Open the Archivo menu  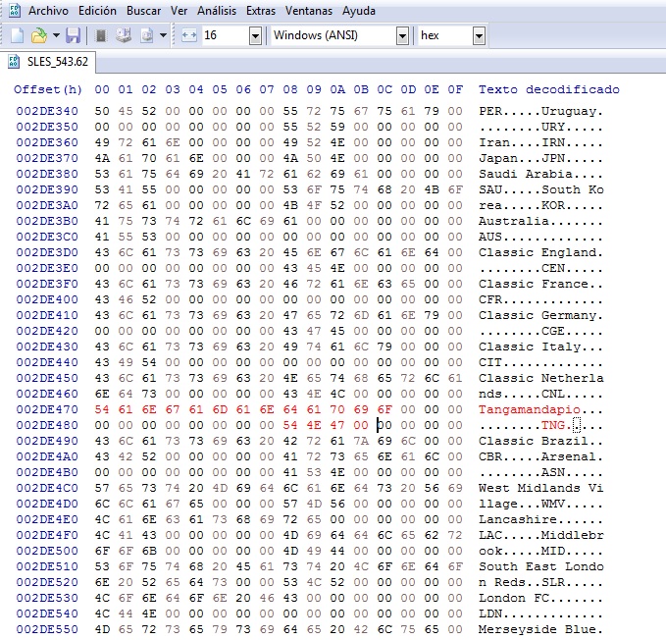[x=48, y=11]
